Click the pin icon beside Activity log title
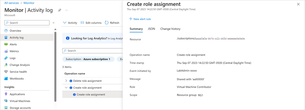Image resolution: width=305 pixels, height=110 pixels. 59,10
